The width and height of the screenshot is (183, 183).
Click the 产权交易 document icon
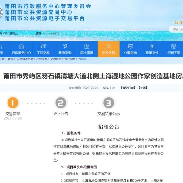tap(108, 46)
